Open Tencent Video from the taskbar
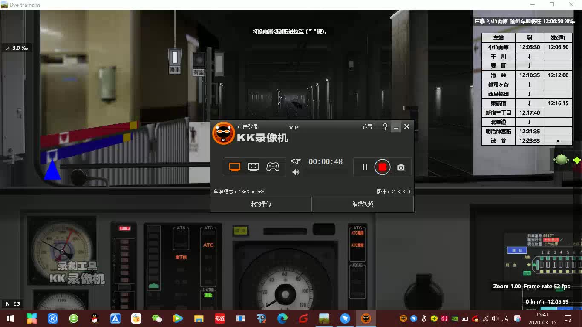Viewport: 582px width, 327px height. click(x=178, y=318)
